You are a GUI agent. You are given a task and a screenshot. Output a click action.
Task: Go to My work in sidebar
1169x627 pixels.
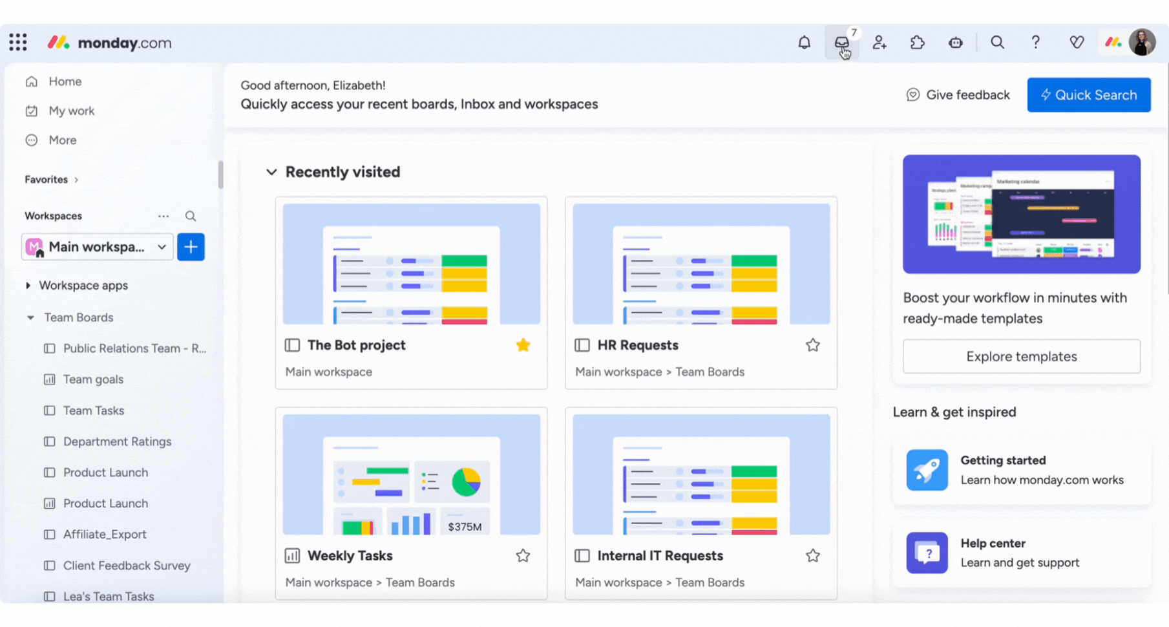click(x=71, y=111)
